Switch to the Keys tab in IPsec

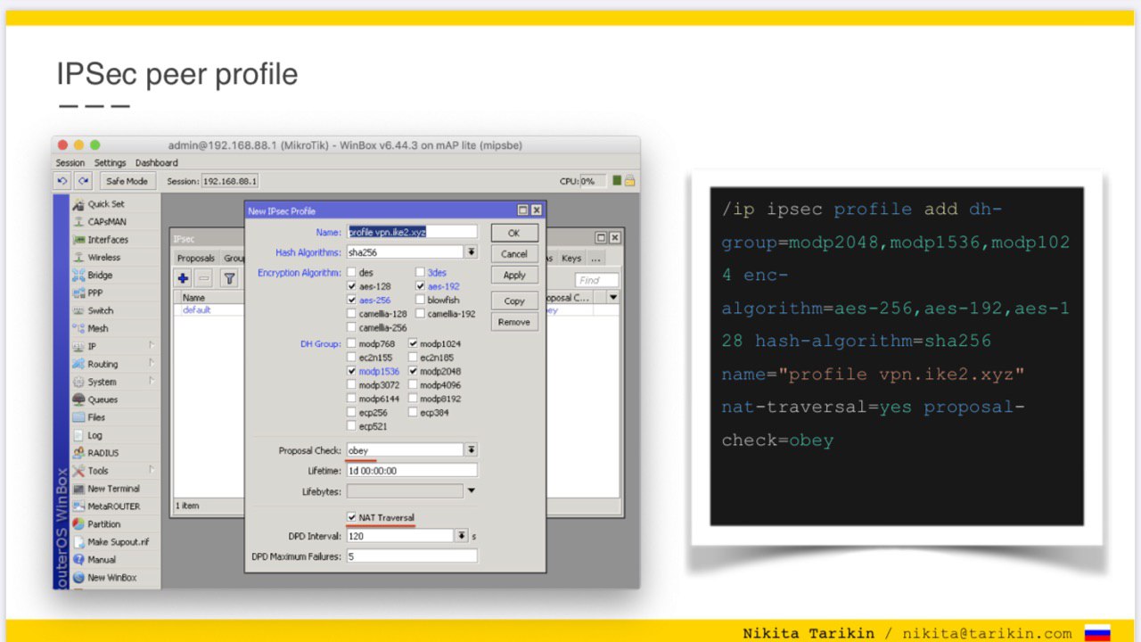point(571,259)
